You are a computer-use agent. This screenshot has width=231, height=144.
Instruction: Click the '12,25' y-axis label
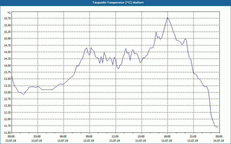pos(8,112)
